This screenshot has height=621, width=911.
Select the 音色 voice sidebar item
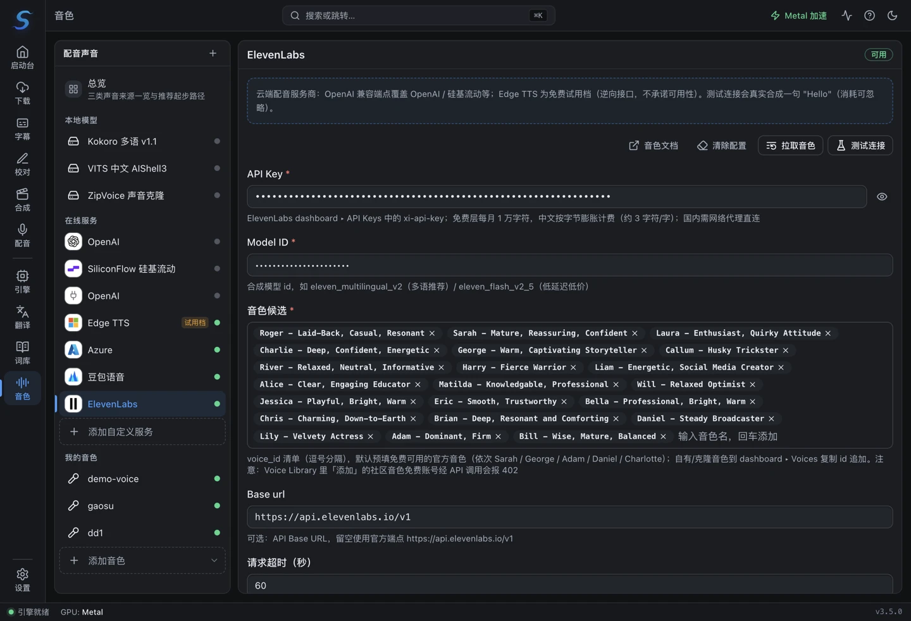22,388
